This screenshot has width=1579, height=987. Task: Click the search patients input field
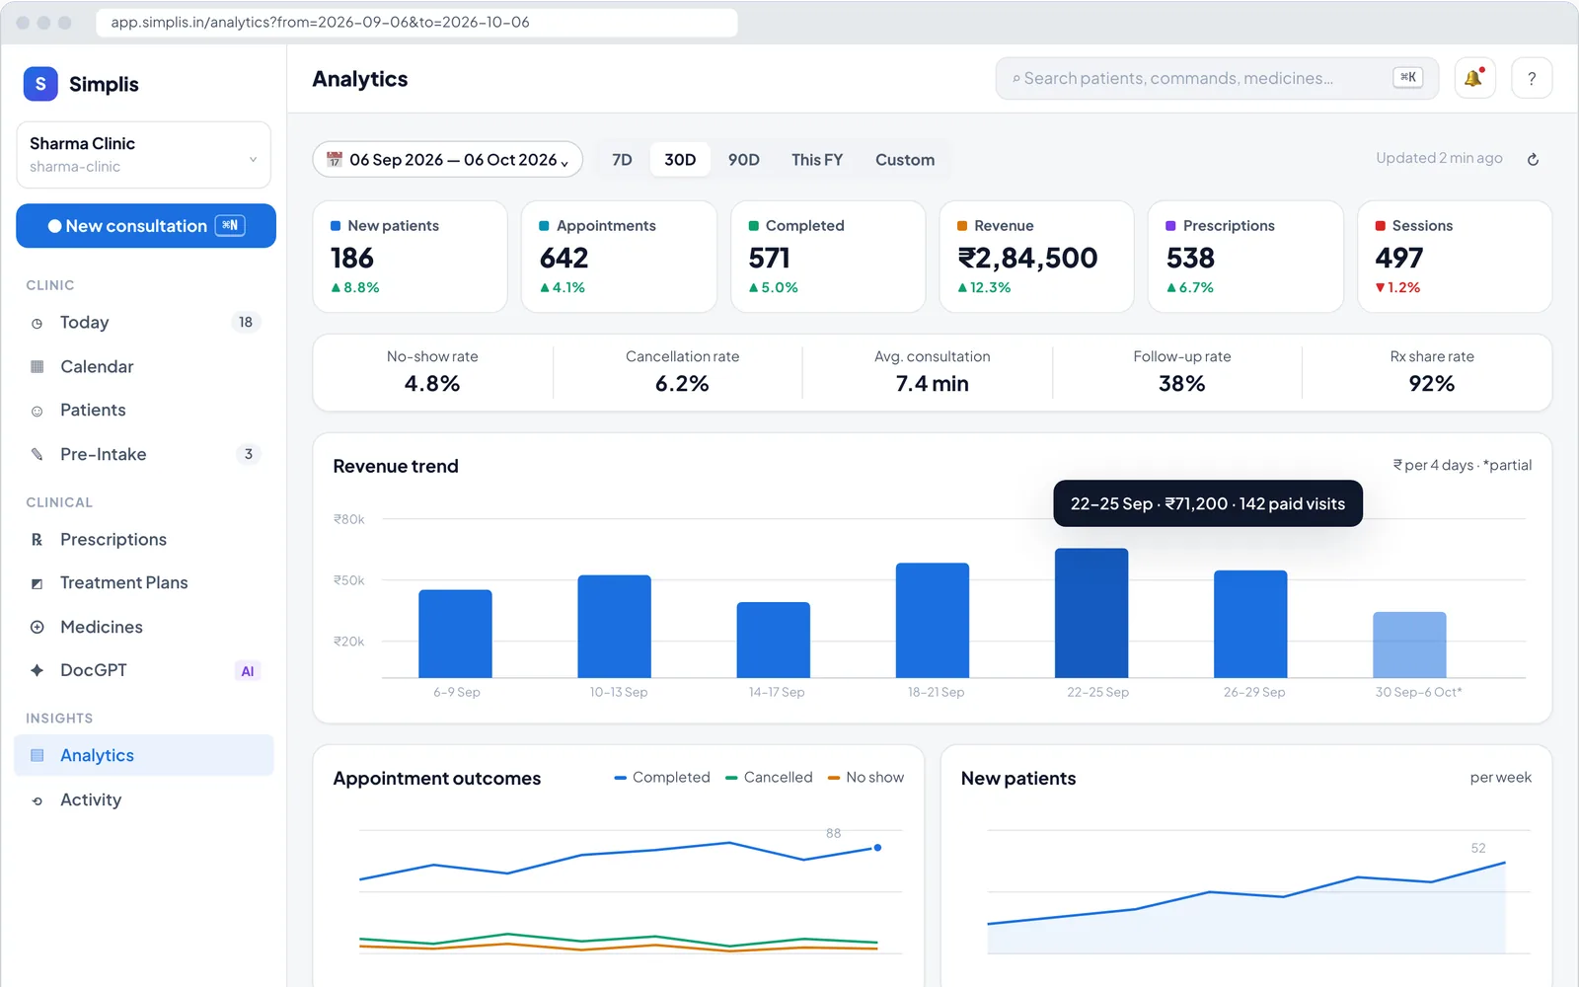pyautogui.click(x=1217, y=78)
